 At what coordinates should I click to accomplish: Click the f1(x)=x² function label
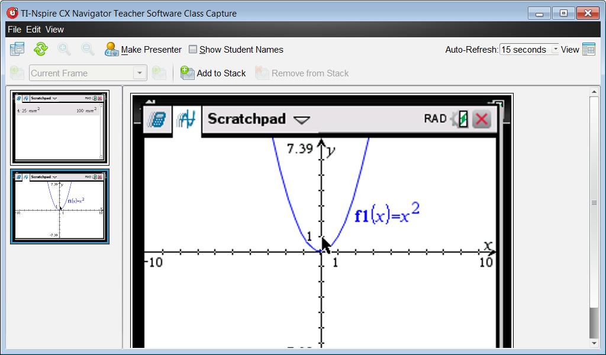387,214
